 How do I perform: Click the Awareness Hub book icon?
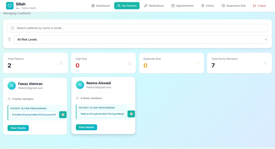(x=223, y=6)
